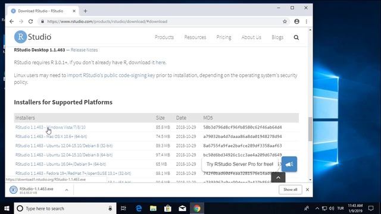This screenshot has width=381, height=214.
Task: Launch Microsoft Edge from the taskbar
Action: (139, 209)
